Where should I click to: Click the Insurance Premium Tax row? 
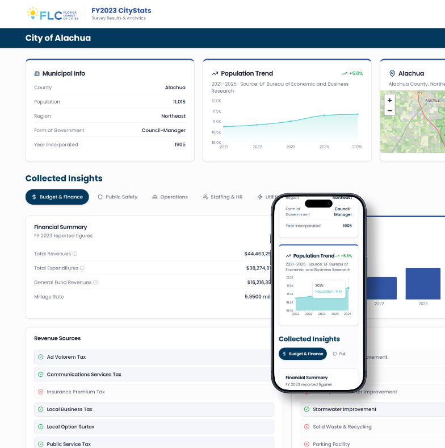coord(154,392)
